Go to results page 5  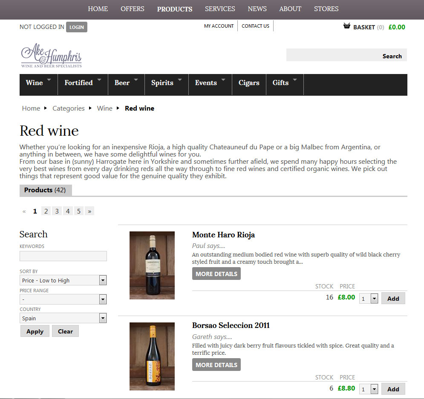(79, 211)
